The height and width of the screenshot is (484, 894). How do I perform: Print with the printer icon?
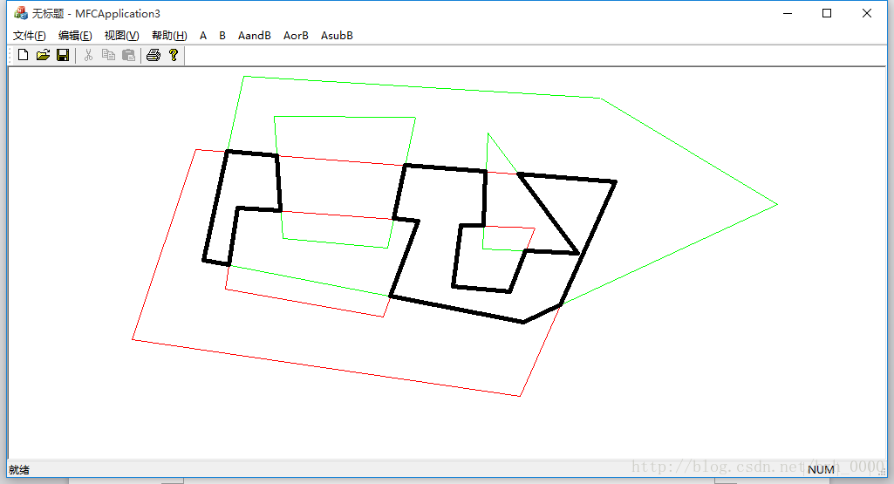154,55
